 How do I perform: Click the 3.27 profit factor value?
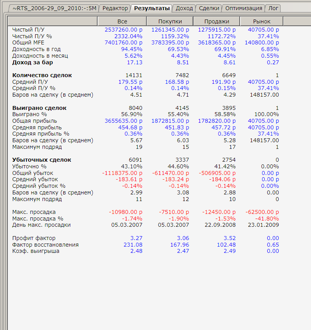[137, 238]
